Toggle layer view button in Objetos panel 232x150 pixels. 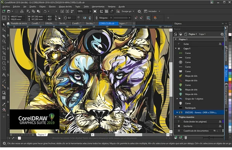tap(180, 34)
